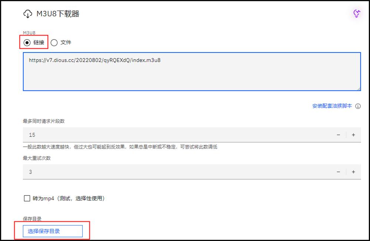
Task: Click the info icon next to 安装配套油猴脚本
Action: click(358, 106)
